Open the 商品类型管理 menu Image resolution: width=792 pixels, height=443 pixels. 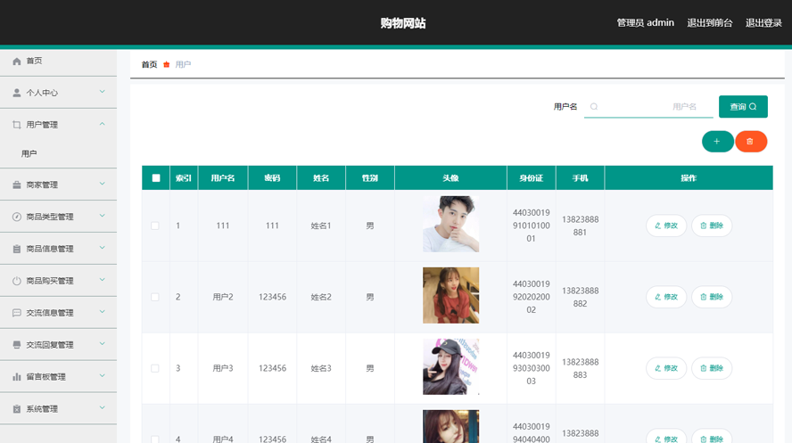click(x=58, y=217)
